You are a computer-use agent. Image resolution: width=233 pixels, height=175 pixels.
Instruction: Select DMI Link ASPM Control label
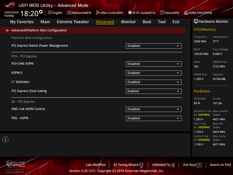click(x=28, y=109)
